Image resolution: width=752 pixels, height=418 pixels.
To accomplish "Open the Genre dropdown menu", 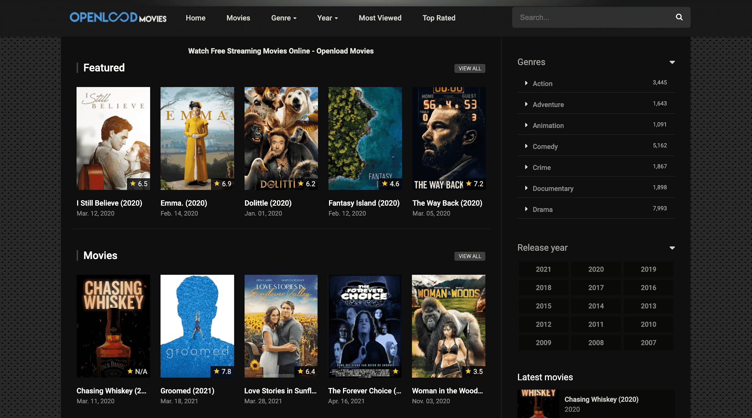I will point(283,18).
